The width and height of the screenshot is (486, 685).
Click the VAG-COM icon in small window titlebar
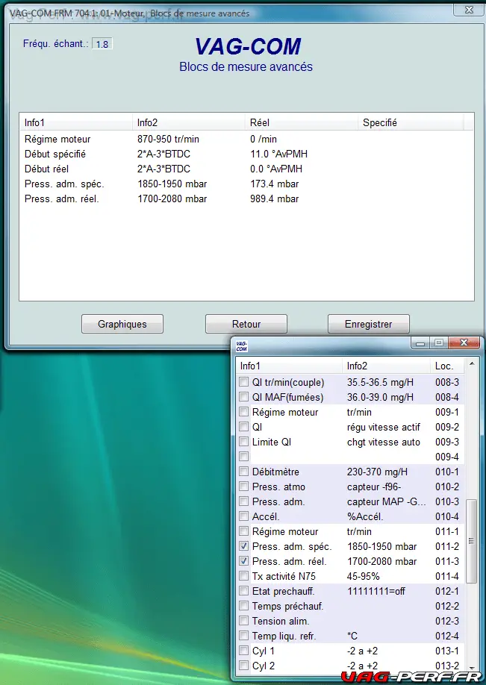coord(242,346)
